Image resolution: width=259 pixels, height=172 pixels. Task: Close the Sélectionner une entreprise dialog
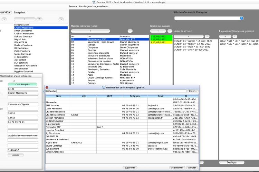(x=47, y=88)
